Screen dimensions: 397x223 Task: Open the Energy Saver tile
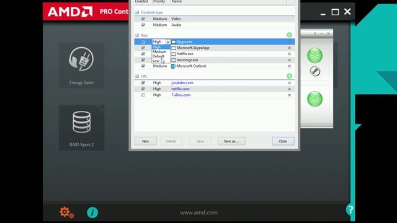click(81, 66)
